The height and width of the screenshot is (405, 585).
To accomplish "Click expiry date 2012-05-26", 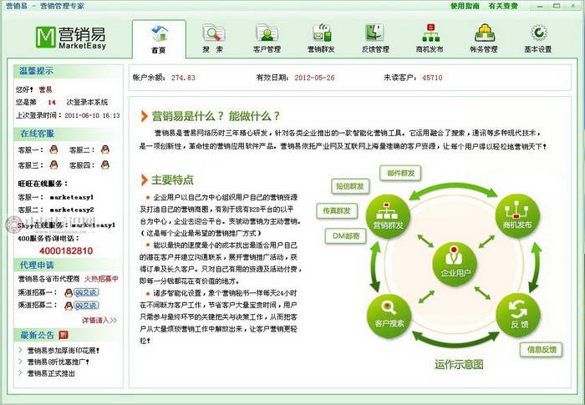I will click(x=314, y=78).
